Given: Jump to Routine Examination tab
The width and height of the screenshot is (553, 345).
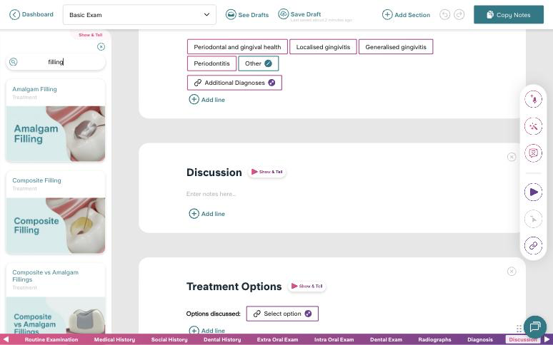Looking at the screenshot, I should (x=51, y=339).
